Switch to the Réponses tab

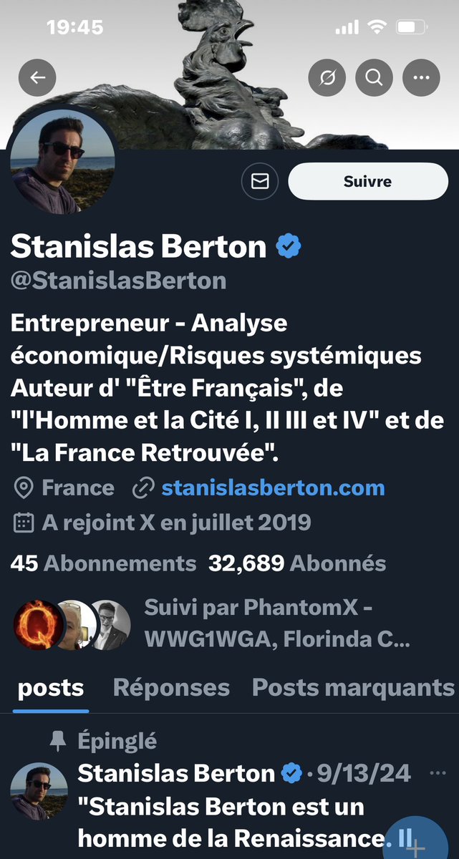171,688
